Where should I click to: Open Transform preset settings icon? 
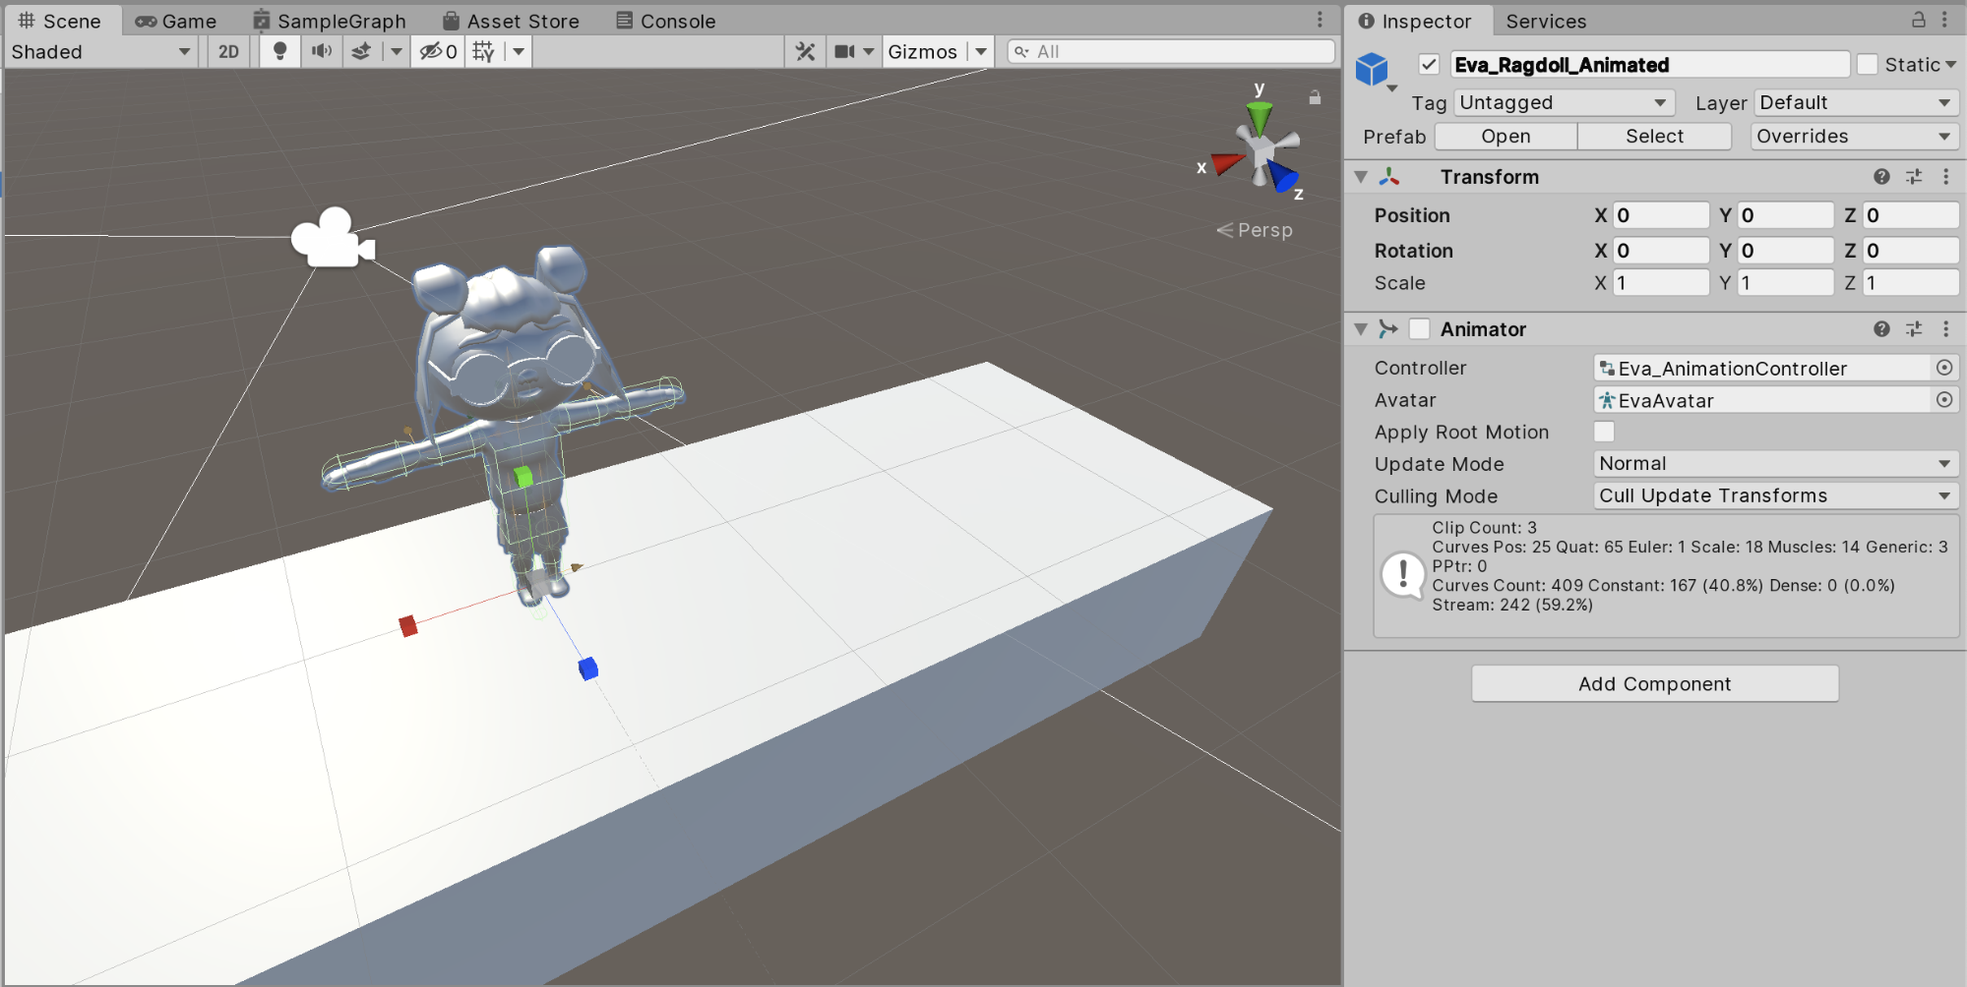coord(1914,177)
